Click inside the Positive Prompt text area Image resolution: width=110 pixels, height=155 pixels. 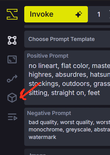coord(67,79)
